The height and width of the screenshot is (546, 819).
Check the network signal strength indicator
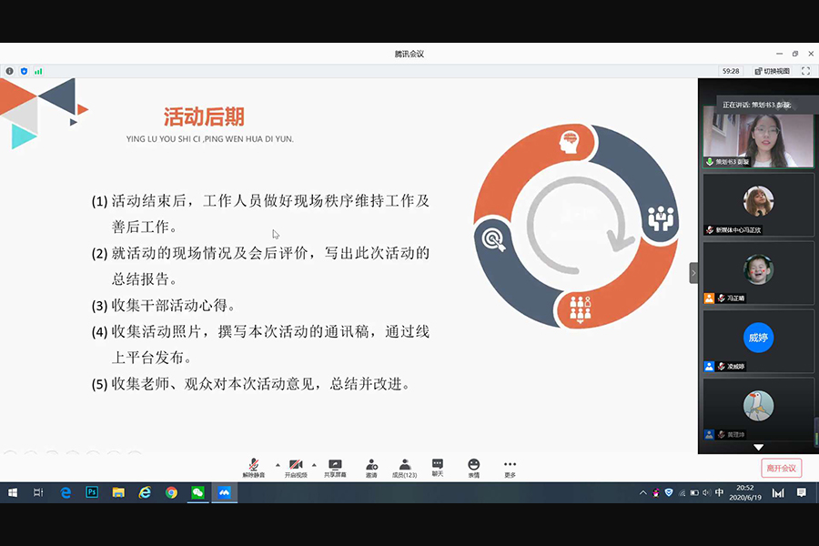pyautogui.click(x=38, y=71)
